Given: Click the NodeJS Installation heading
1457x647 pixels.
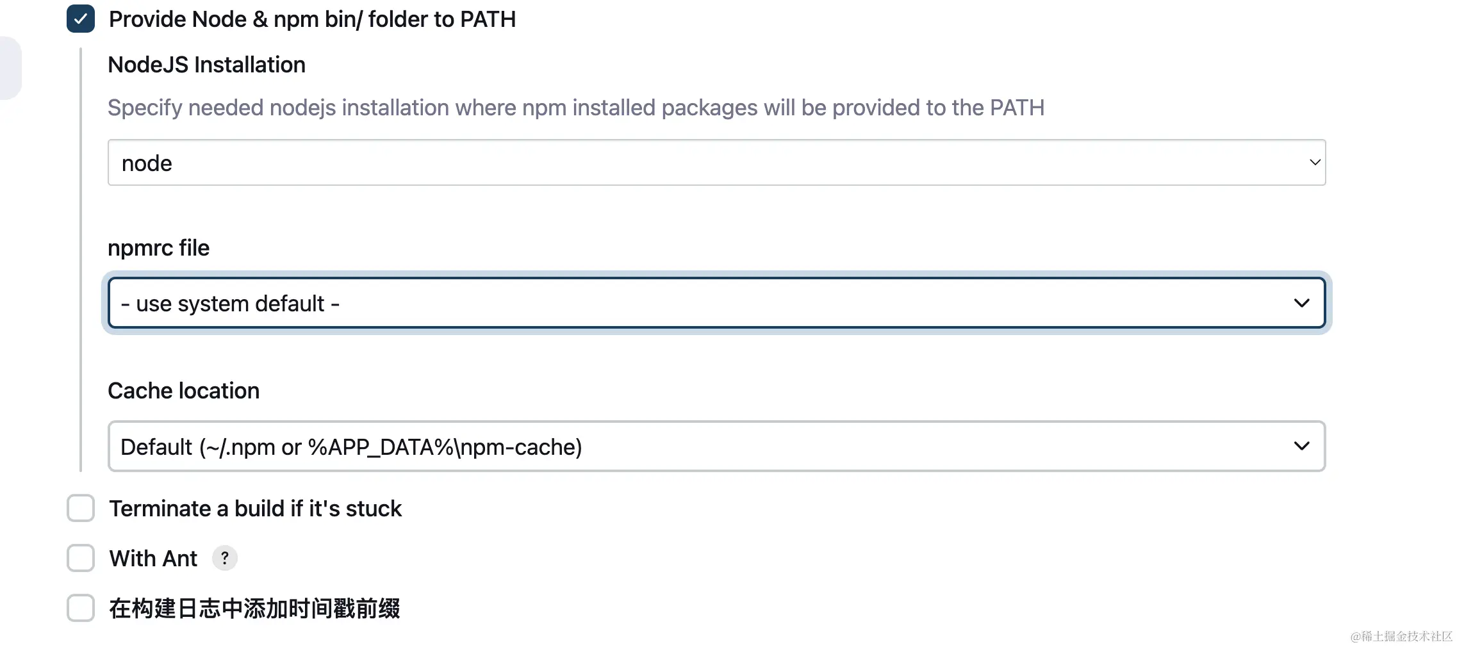Looking at the screenshot, I should tap(206, 65).
